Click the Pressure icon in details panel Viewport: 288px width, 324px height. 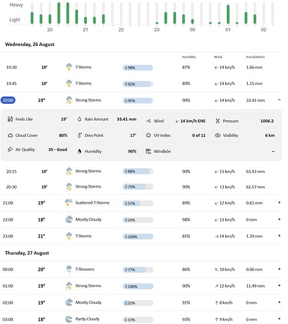click(x=217, y=121)
